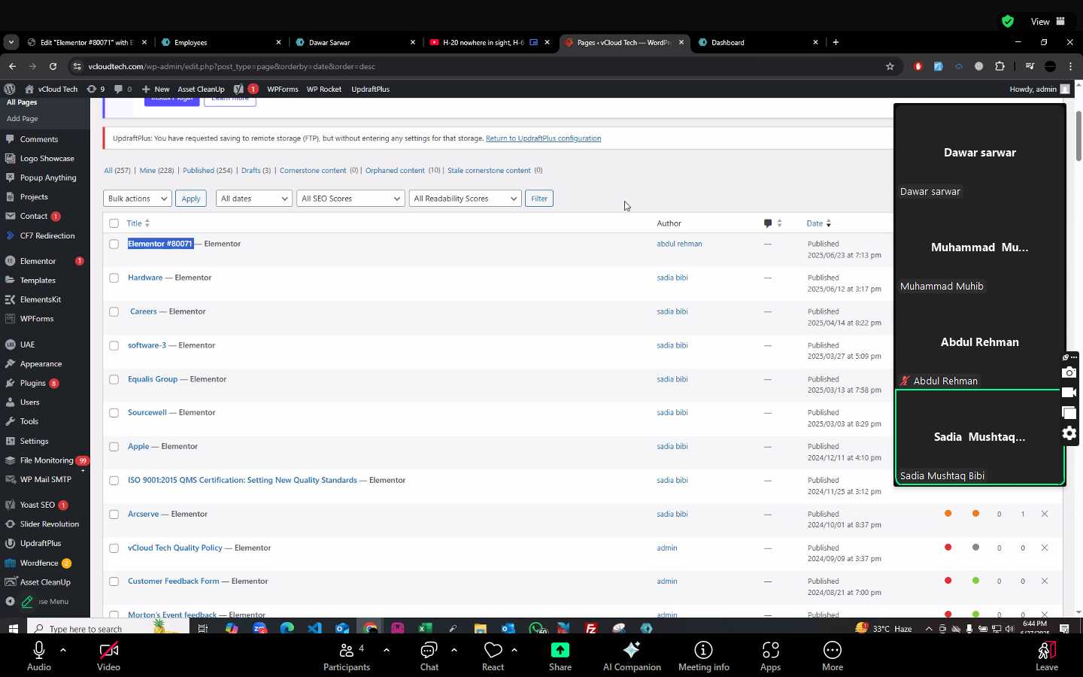Click author link abdul rehman
Image resolution: width=1083 pixels, height=677 pixels.
pos(679,244)
